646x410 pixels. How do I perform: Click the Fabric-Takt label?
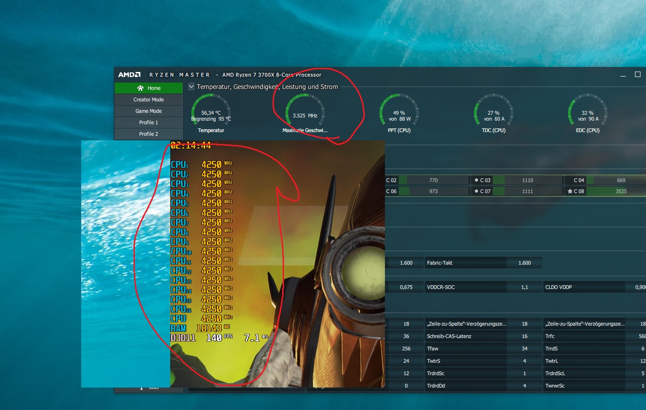440,263
